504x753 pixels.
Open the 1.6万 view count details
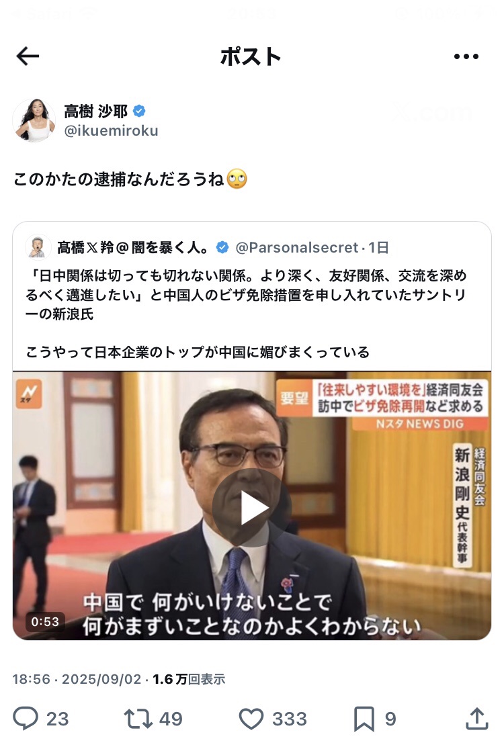point(189,679)
